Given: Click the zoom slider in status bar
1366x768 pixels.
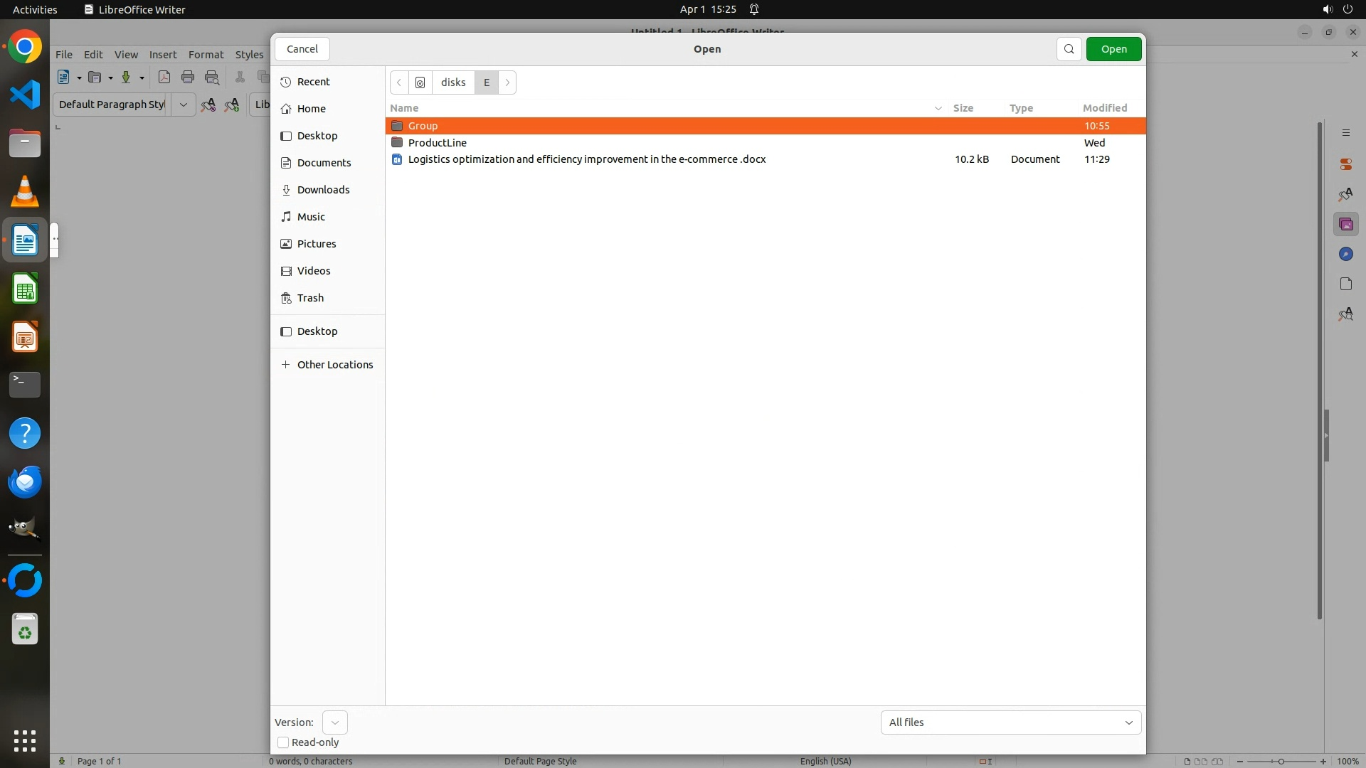Looking at the screenshot, I should [x=1281, y=762].
